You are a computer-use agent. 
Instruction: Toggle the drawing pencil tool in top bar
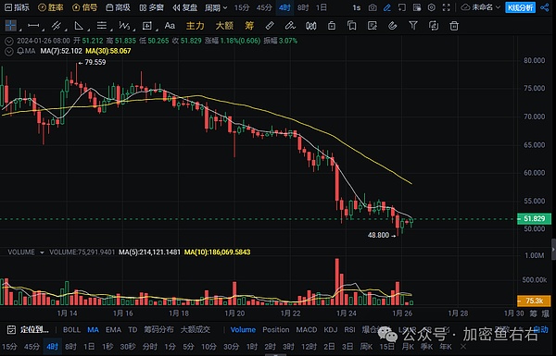pos(387,7)
